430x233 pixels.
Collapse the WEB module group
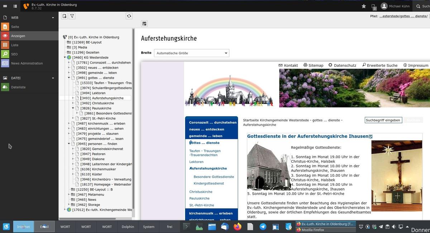click(x=53, y=18)
